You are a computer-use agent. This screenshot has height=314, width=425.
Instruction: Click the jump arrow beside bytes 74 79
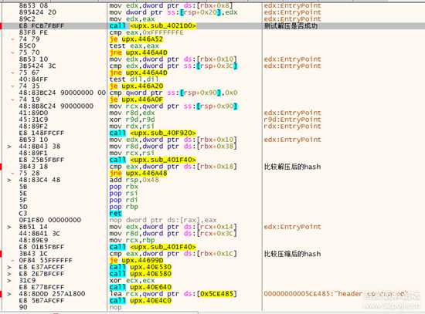(12, 39)
